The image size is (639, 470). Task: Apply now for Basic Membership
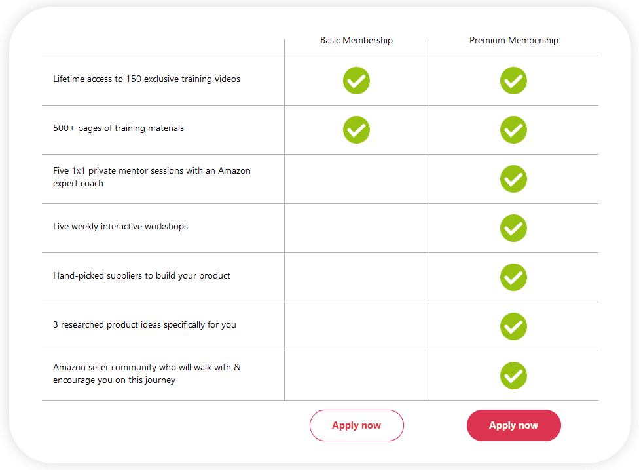(x=357, y=425)
